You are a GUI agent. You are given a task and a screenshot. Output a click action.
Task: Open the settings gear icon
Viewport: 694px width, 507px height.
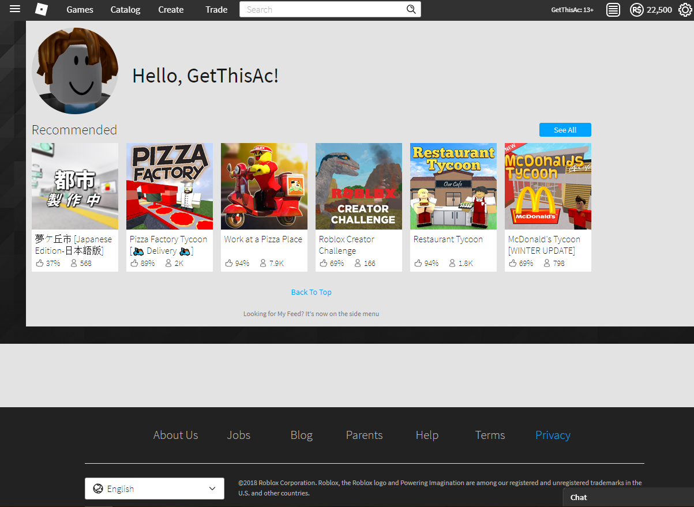click(685, 10)
